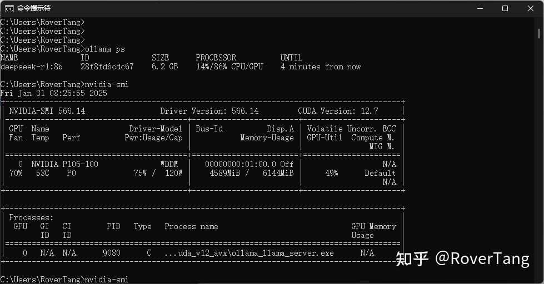Click the vertical scrollbar thumb

539,33
